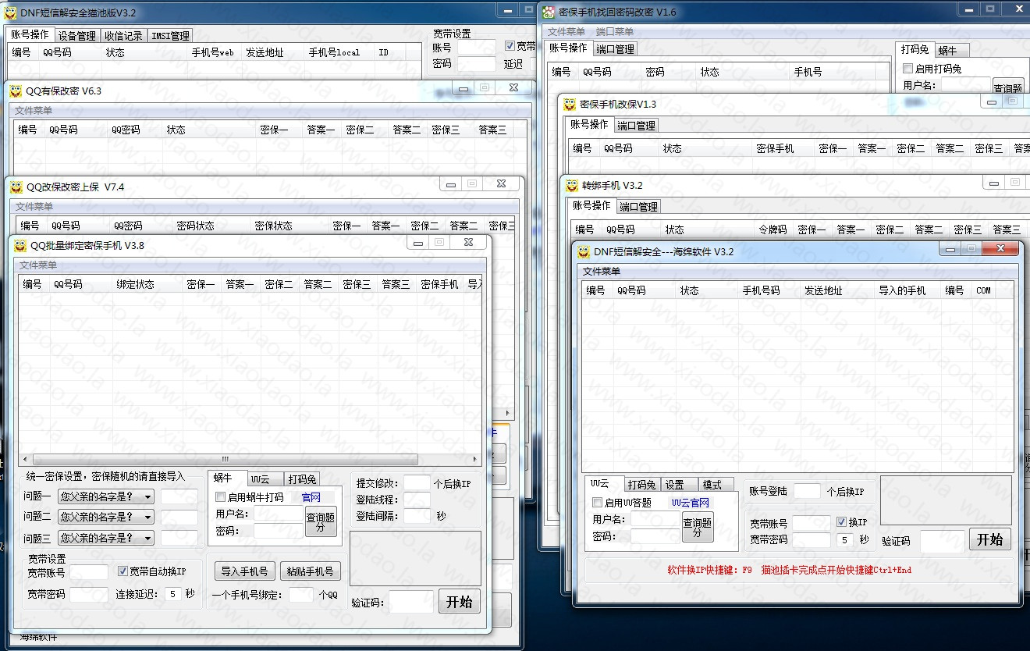Viewport: 1030px width, 651px height.
Task: Select 打码兔 tab in DNF海绵软件 window
Action: point(642,485)
